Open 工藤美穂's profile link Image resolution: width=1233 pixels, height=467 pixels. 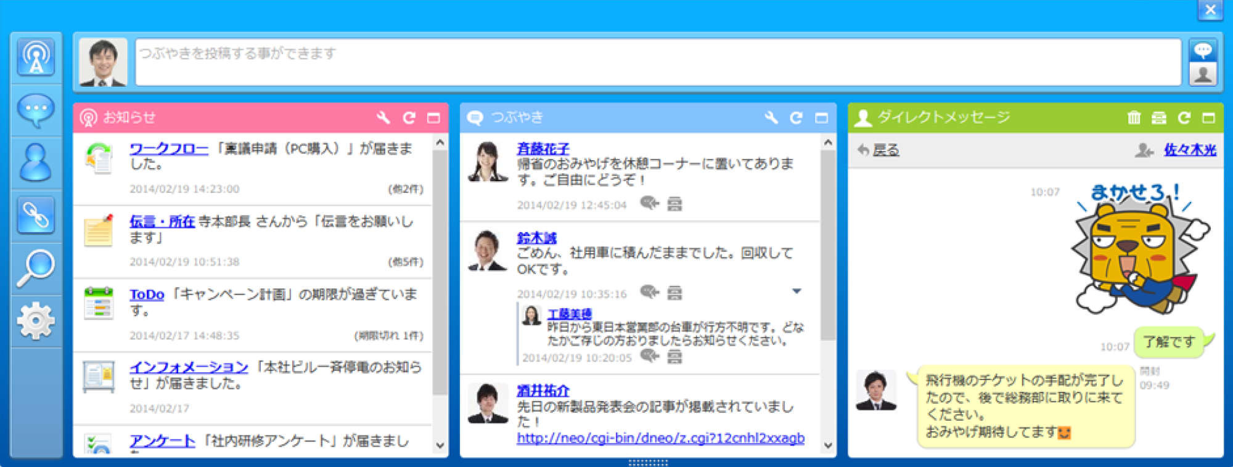click(x=570, y=314)
